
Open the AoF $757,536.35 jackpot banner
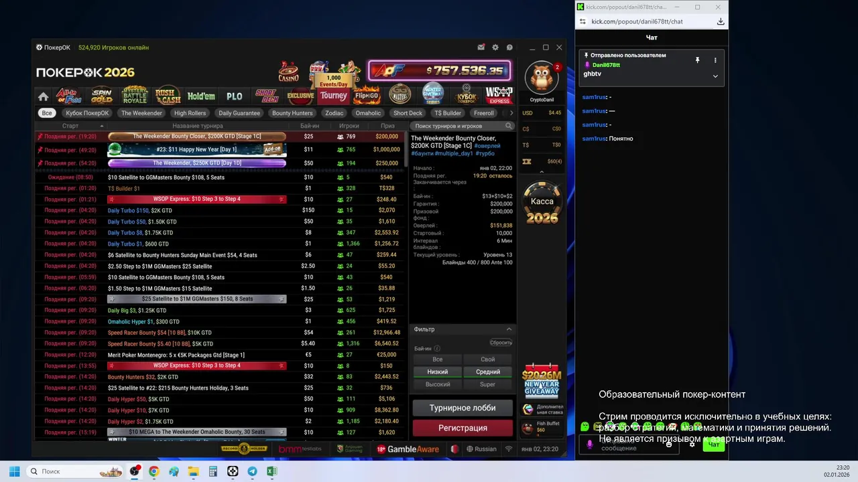(440, 70)
